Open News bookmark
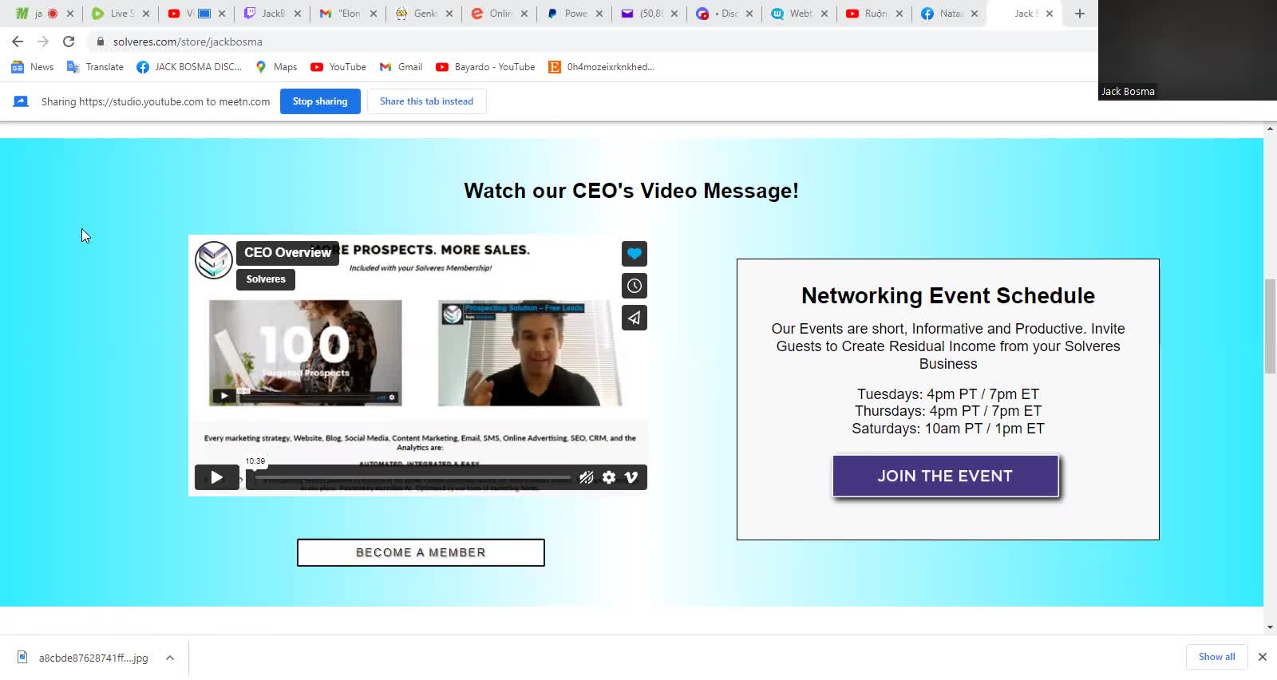This screenshot has height=680, width=1277. 33,67
